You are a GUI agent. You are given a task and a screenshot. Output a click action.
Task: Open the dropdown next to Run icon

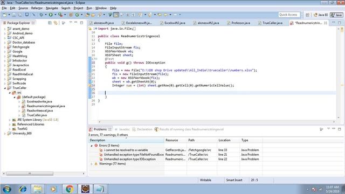click(x=56, y=15)
